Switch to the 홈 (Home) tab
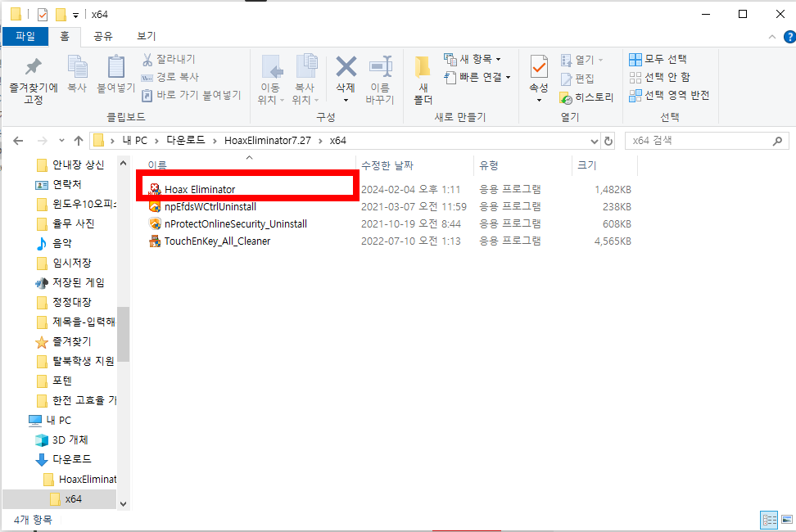This screenshot has width=796, height=532. click(x=65, y=36)
